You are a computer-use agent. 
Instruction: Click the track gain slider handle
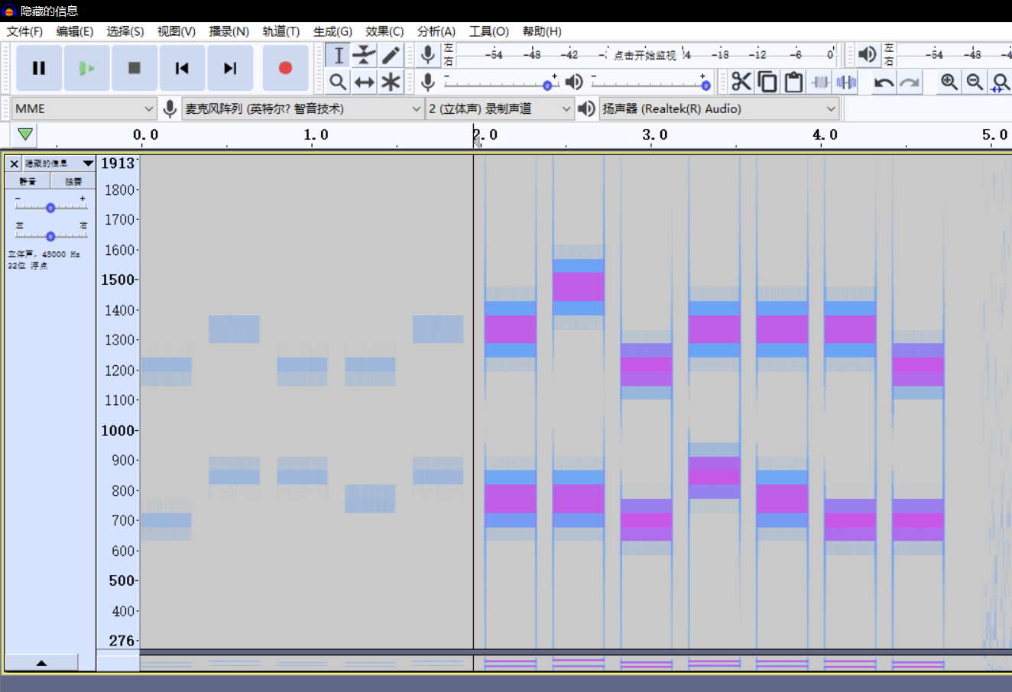click(50, 208)
